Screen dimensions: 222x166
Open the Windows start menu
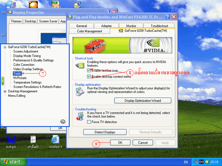[13, 162]
